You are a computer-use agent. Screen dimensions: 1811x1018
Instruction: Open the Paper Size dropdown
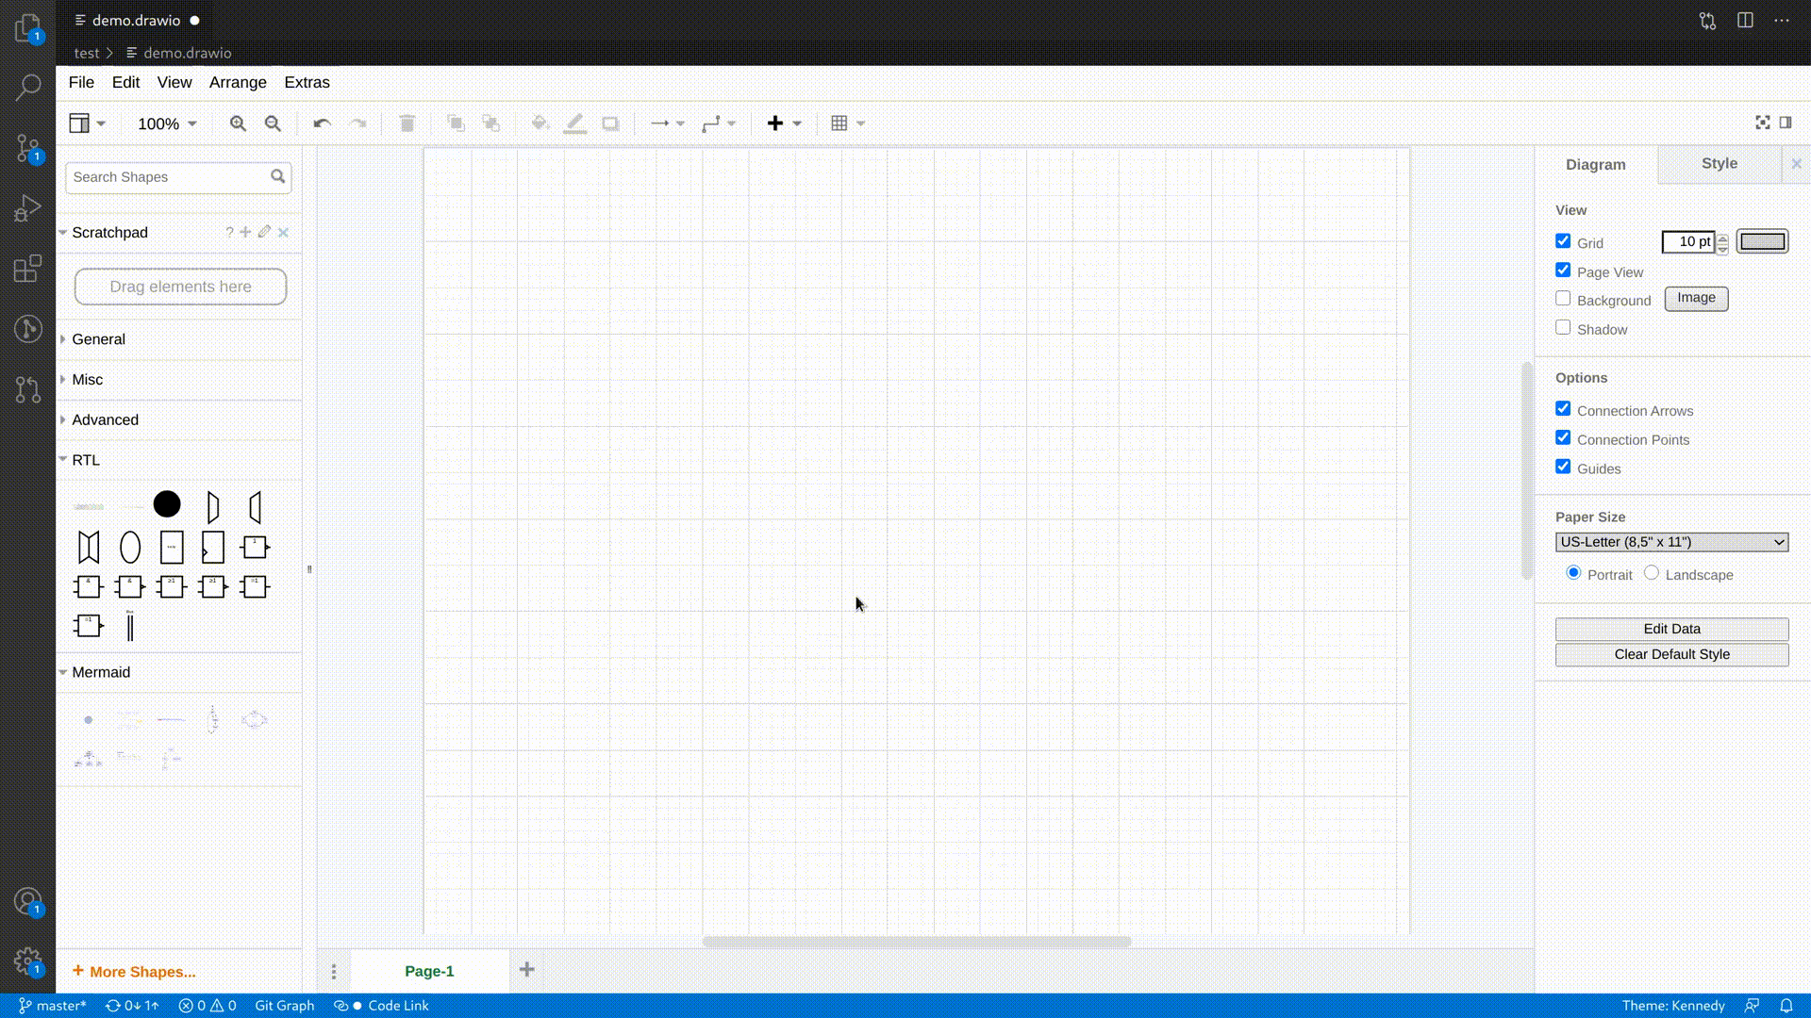coord(1671,541)
